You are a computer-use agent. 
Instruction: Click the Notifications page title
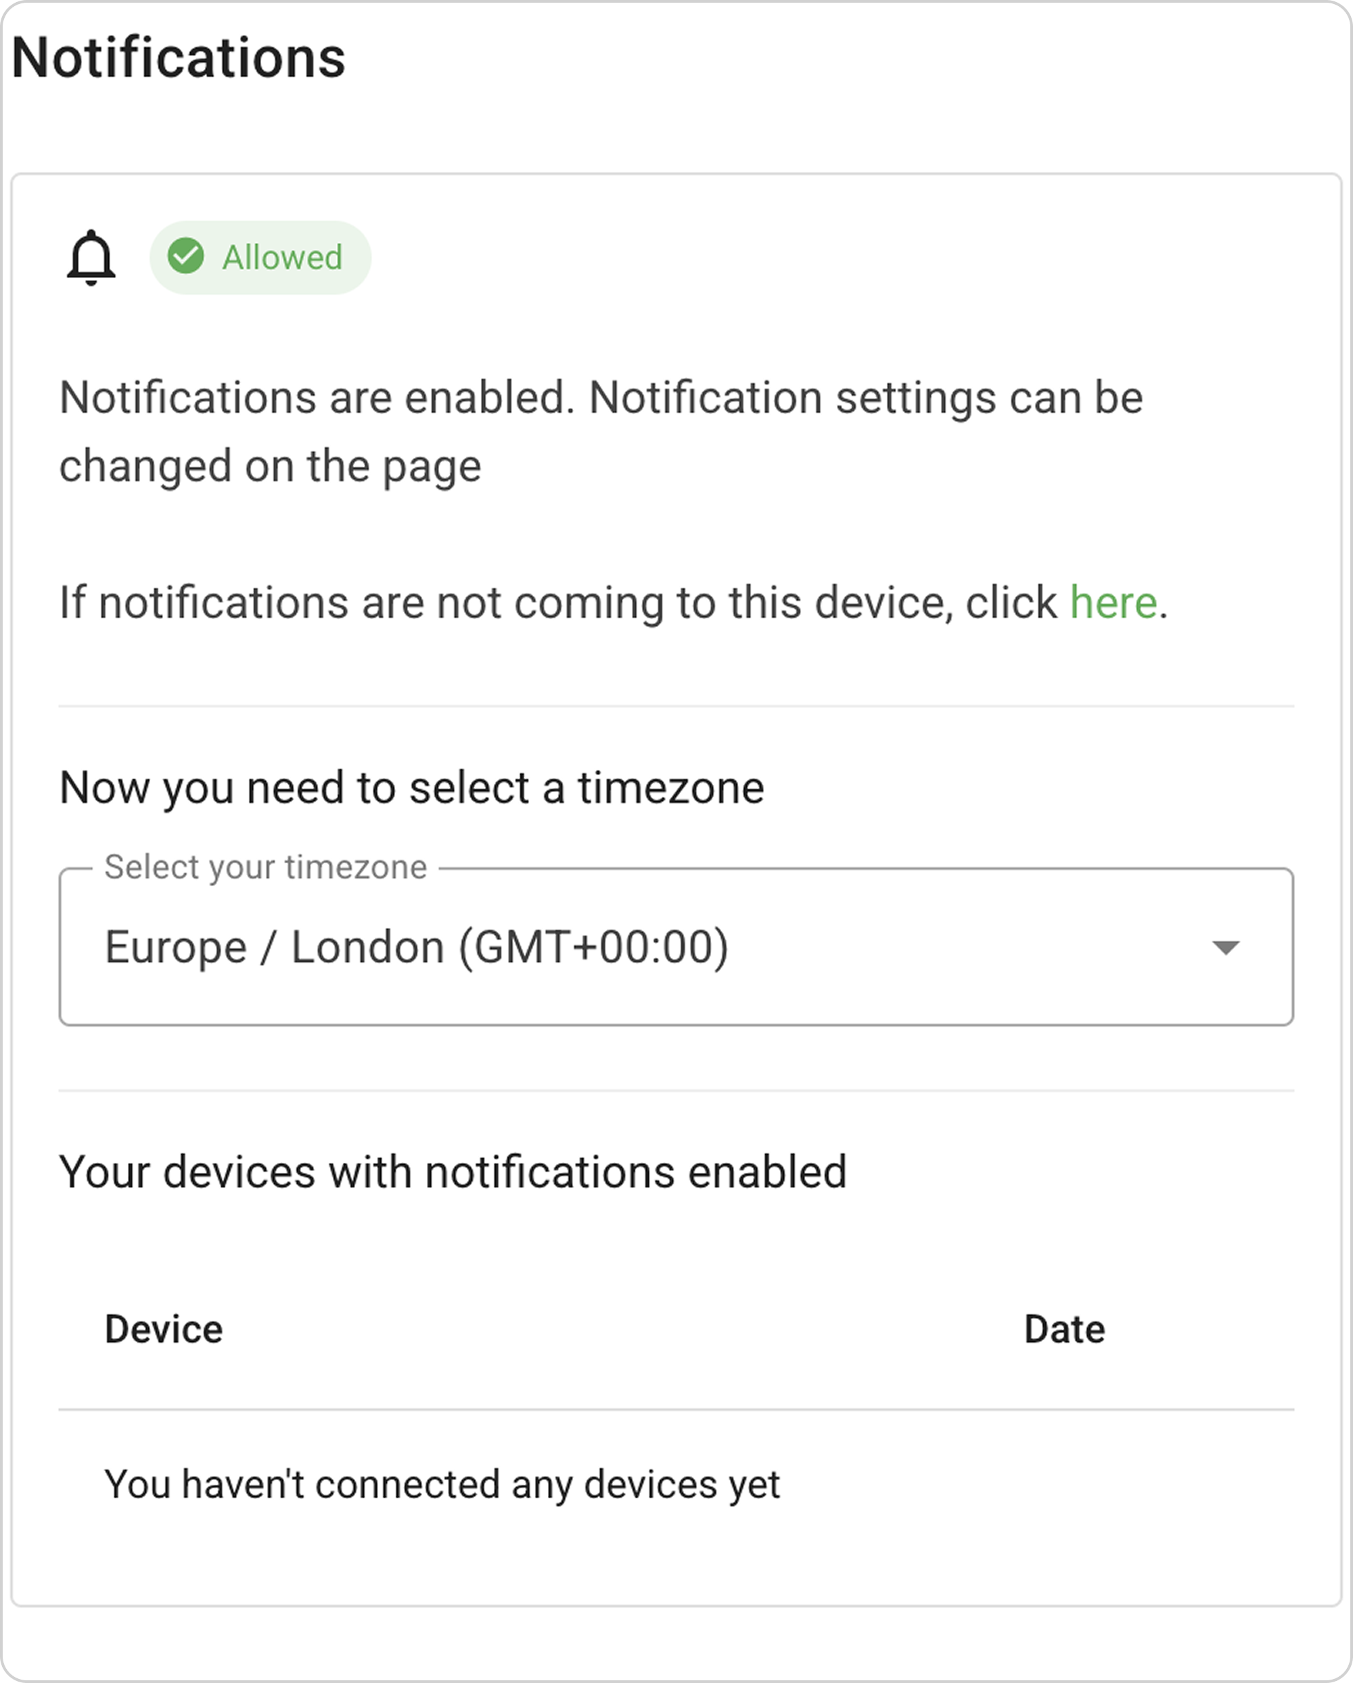point(179,57)
